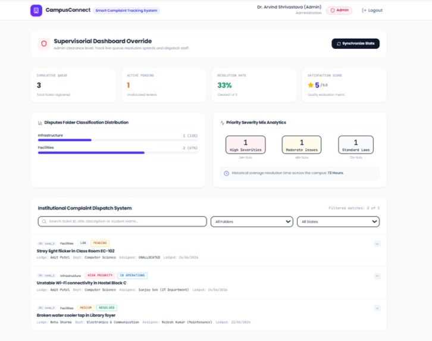Click the HIGH PRIORITY badge
432x341 pixels.
click(x=100, y=276)
